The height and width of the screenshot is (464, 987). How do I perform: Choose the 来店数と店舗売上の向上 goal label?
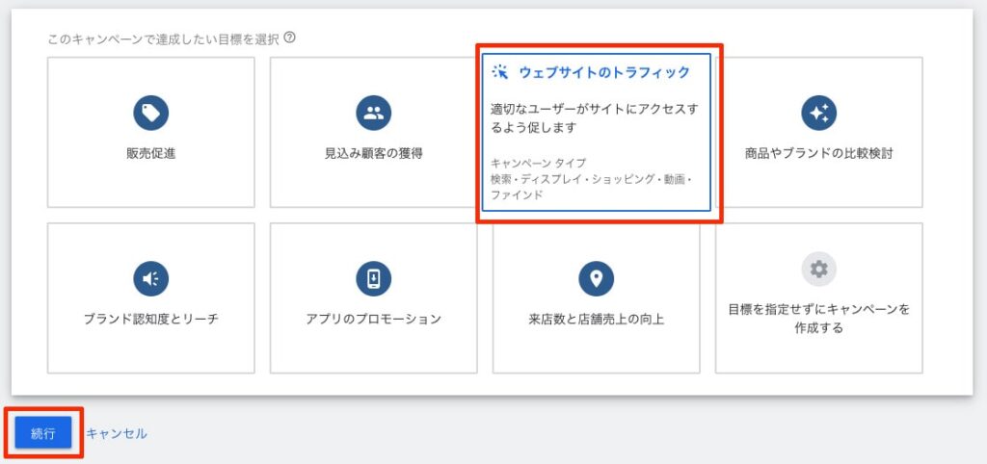596,319
